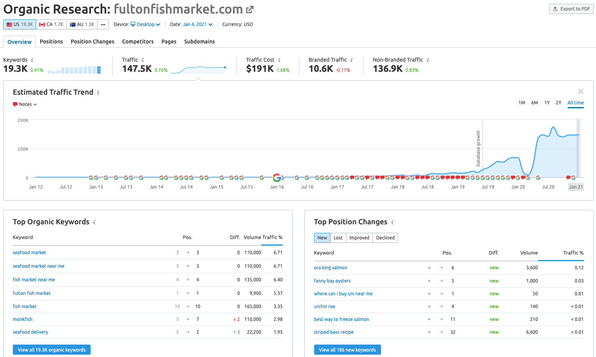The width and height of the screenshot is (596, 357).
Task: Open the best way to freeze salmon keyword
Action: click(341, 319)
